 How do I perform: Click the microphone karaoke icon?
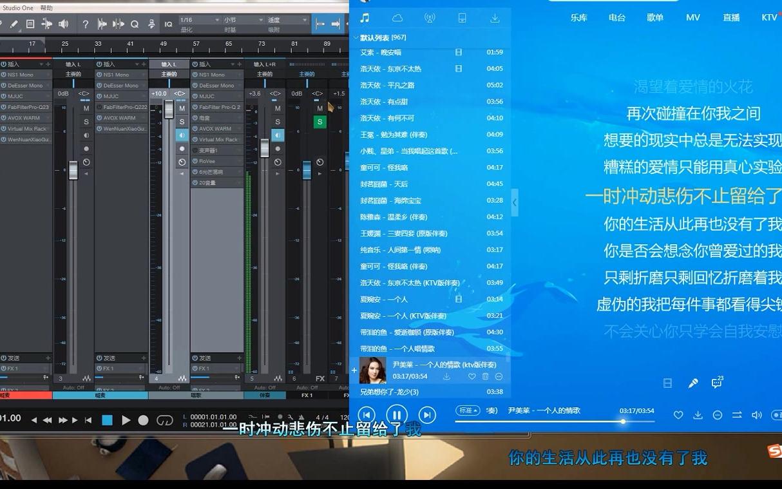tap(693, 383)
